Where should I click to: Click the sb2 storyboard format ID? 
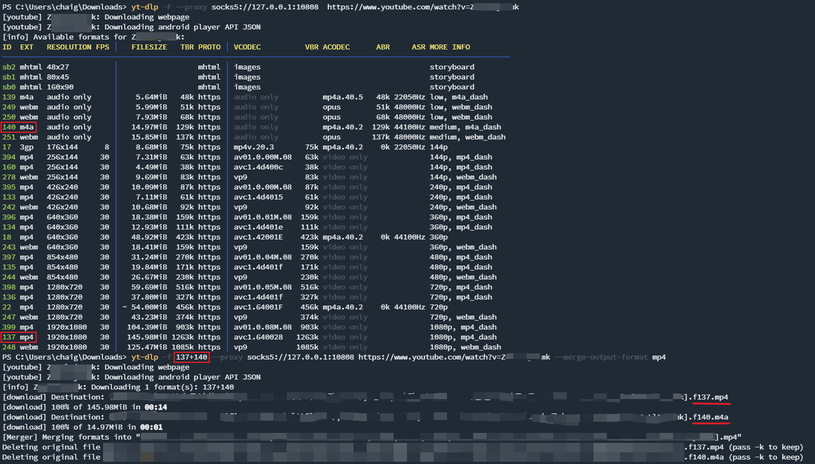point(9,67)
